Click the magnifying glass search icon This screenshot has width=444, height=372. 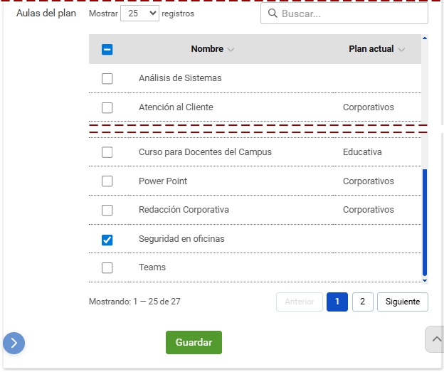point(273,14)
